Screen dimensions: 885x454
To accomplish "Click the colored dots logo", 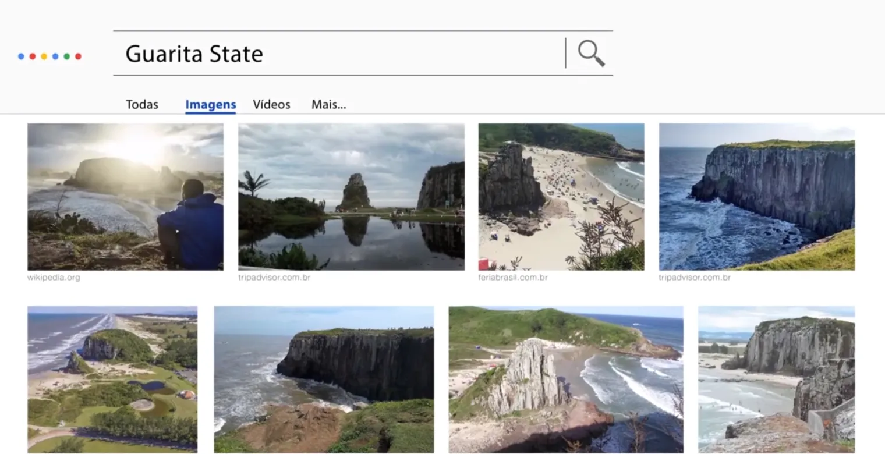I will [49, 56].
